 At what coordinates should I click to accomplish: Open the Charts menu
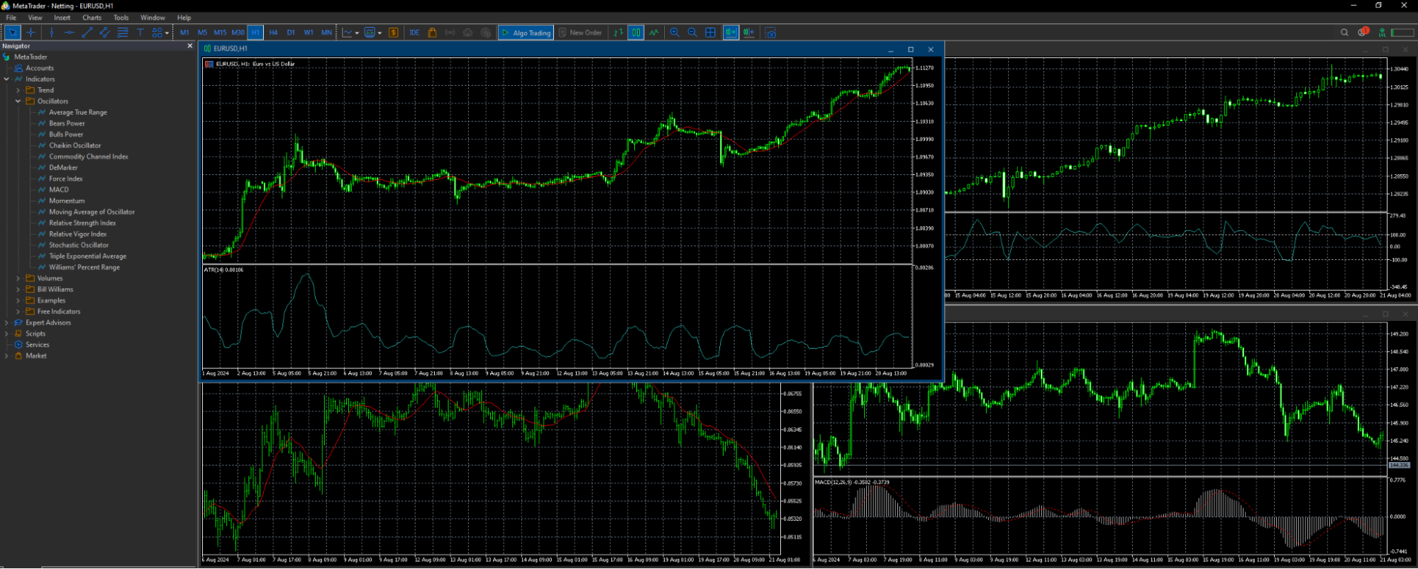(x=92, y=18)
